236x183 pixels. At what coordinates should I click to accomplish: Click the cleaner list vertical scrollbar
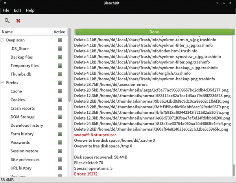[69, 65]
